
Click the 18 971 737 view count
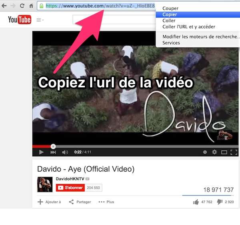click(218, 190)
